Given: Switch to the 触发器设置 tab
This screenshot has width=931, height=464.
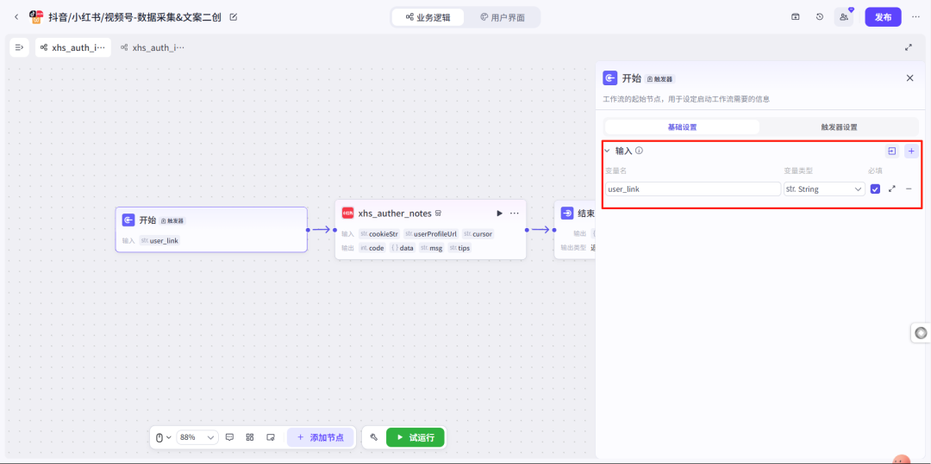Looking at the screenshot, I should coord(839,127).
